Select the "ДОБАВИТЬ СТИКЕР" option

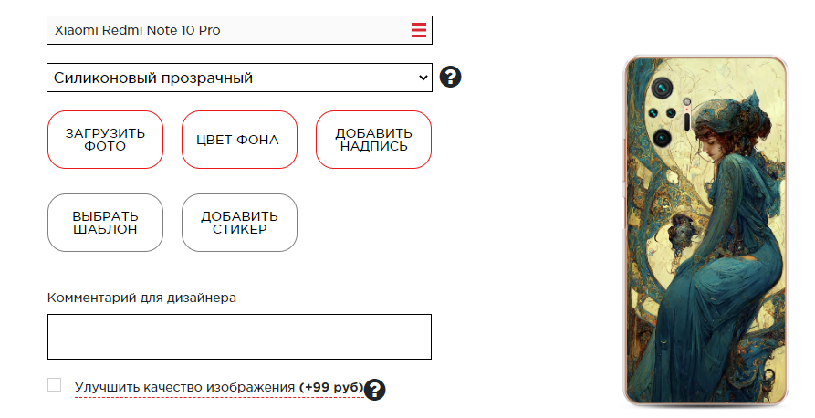(239, 223)
